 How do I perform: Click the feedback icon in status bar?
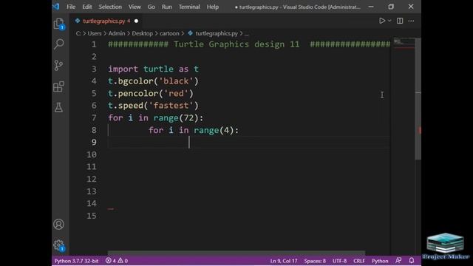pyautogui.click(x=398, y=260)
